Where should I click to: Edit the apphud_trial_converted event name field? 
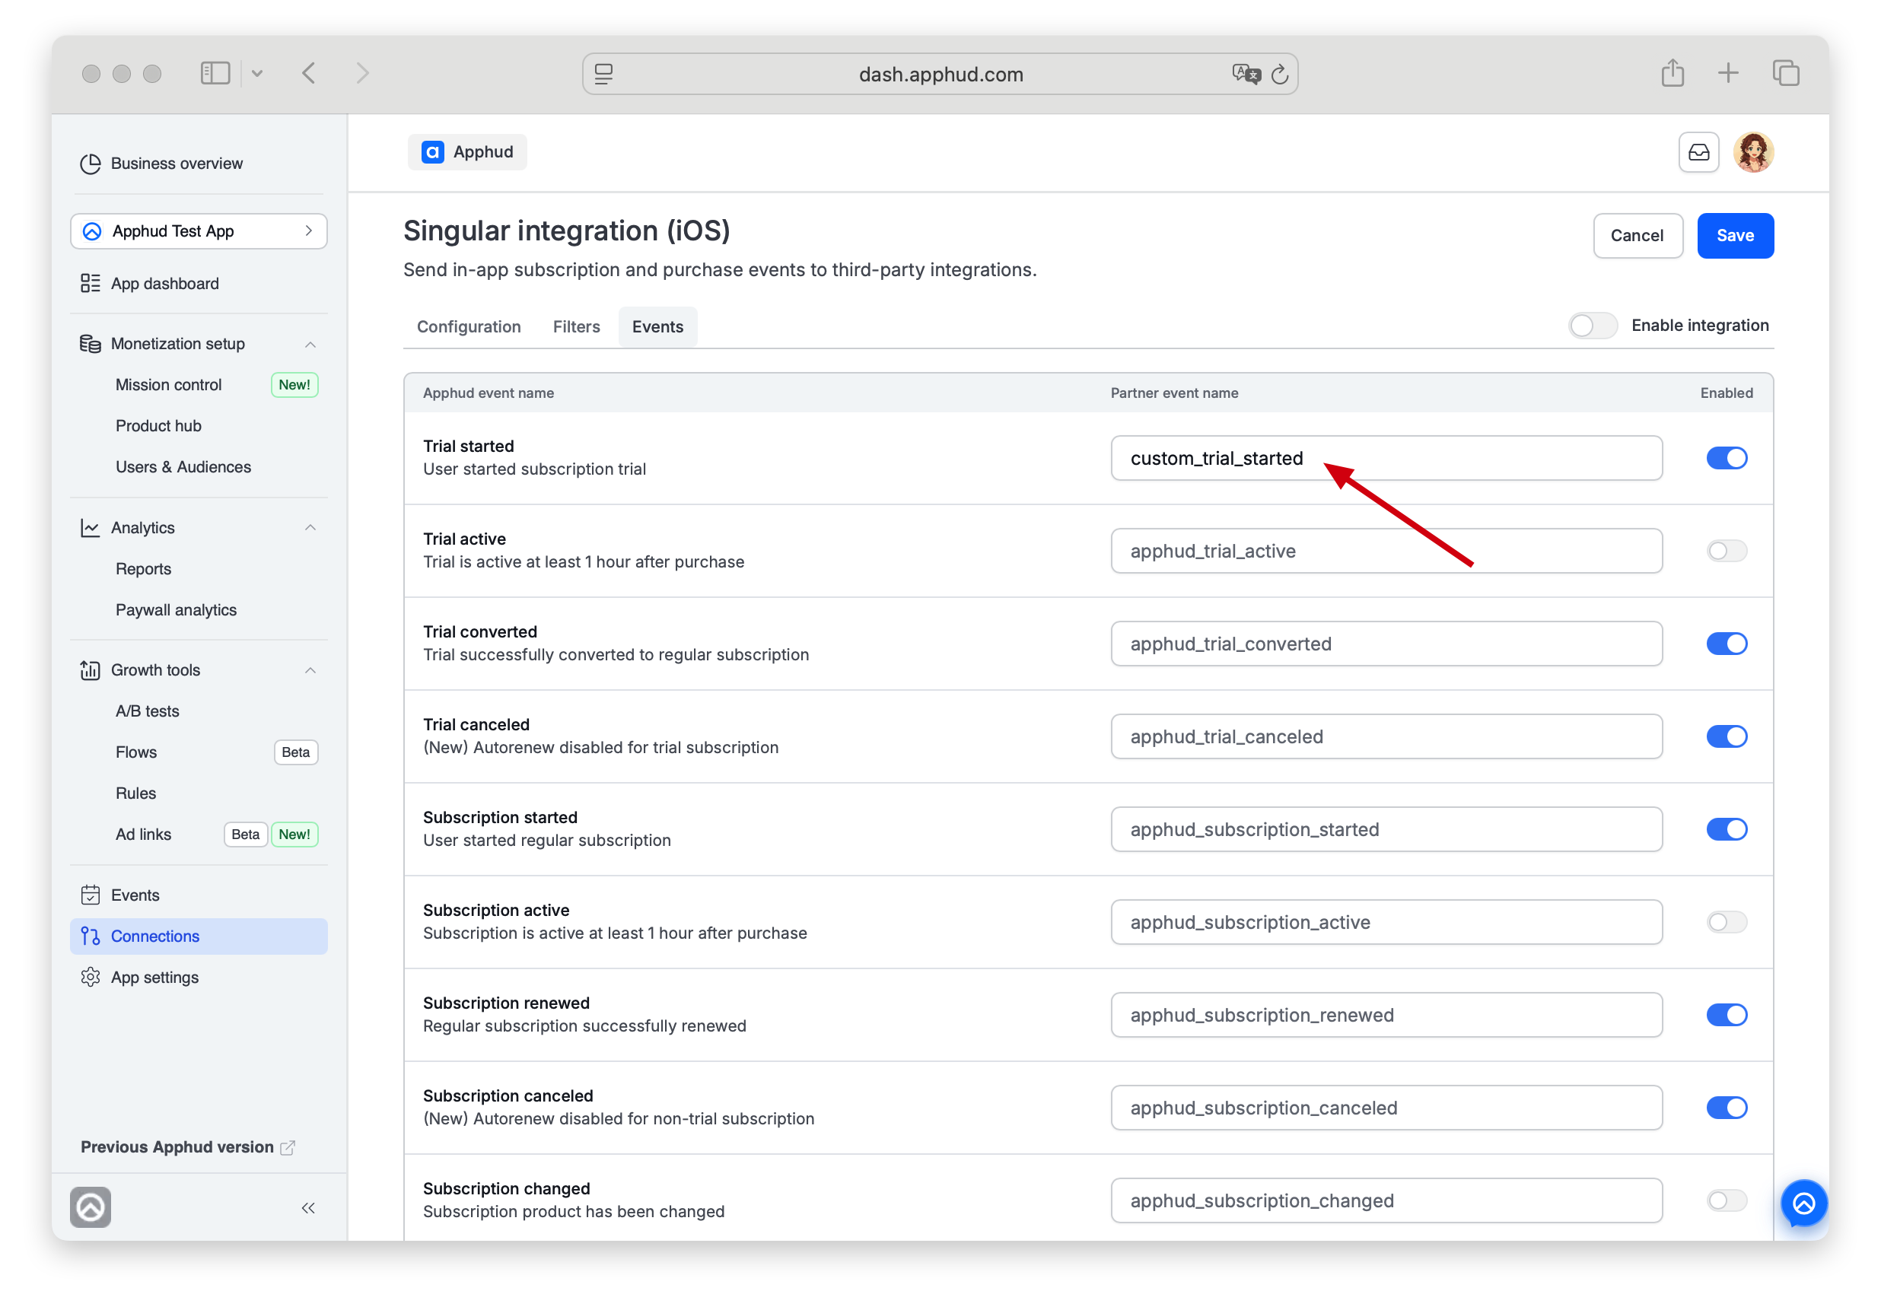pyautogui.click(x=1386, y=644)
